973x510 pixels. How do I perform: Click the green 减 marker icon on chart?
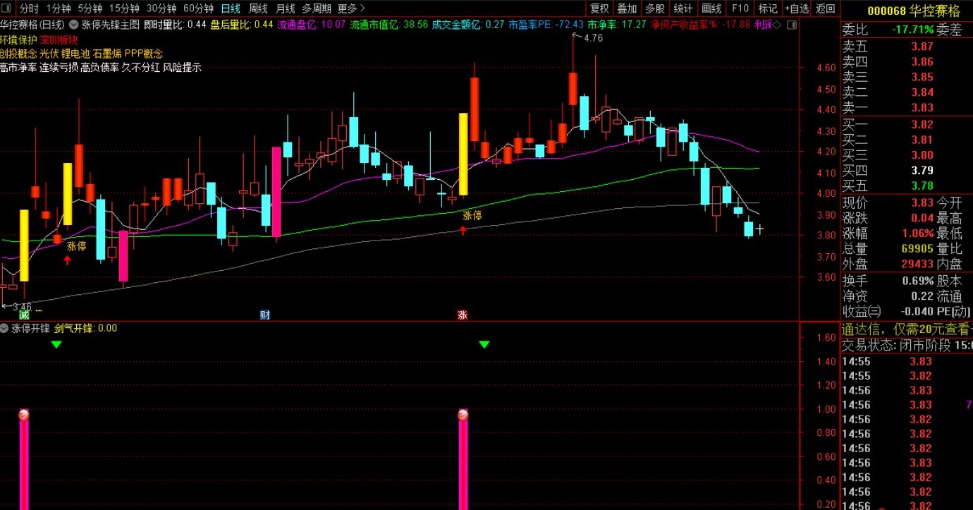pos(25,315)
